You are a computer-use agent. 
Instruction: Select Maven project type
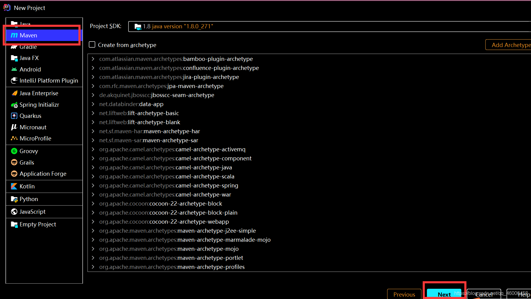(44, 35)
